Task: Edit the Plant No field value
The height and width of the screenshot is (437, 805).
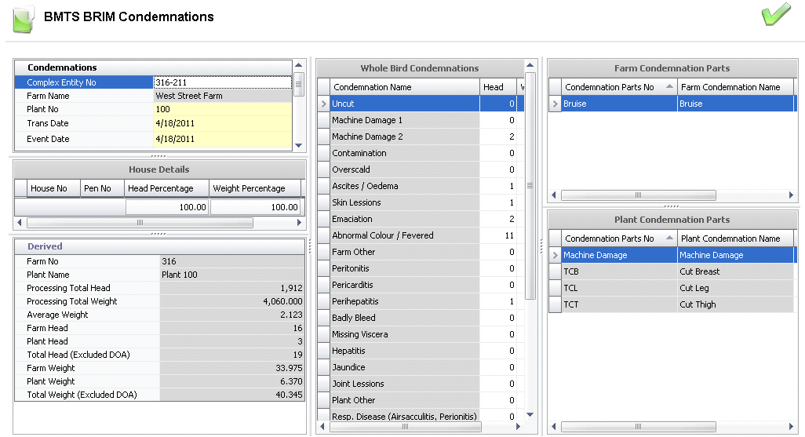Action: (222, 109)
